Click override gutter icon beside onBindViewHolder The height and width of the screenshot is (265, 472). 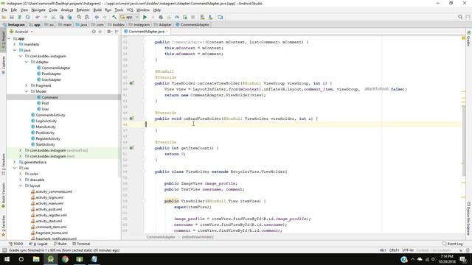point(131,119)
